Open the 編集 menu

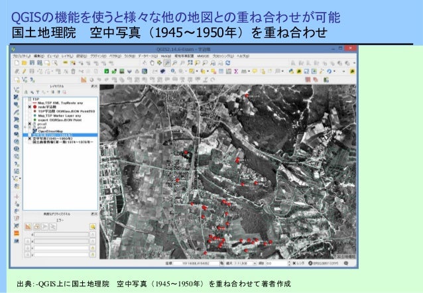[39, 56]
